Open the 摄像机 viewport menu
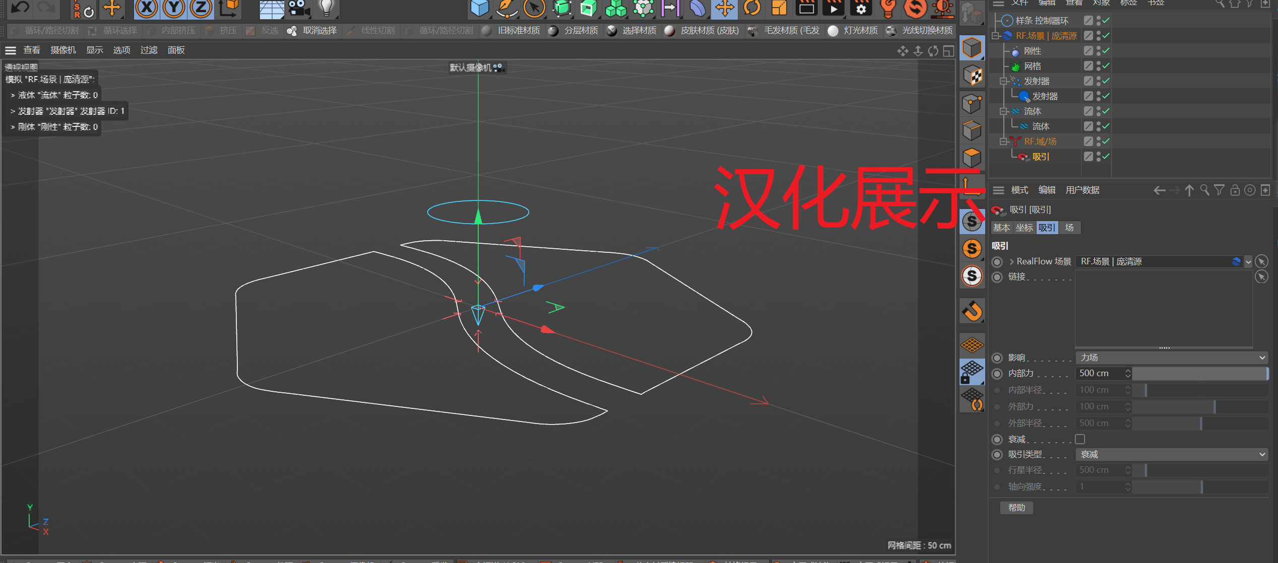 (x=63, y=50)
